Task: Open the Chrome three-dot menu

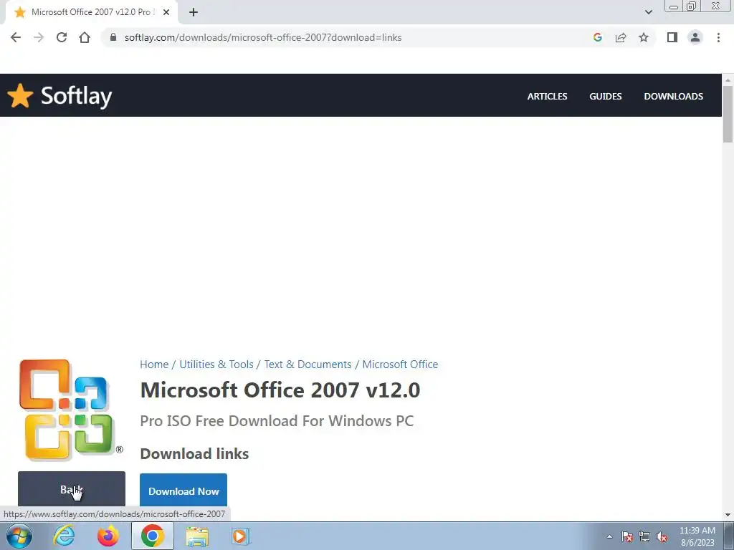Action: [x=718, y=37]
